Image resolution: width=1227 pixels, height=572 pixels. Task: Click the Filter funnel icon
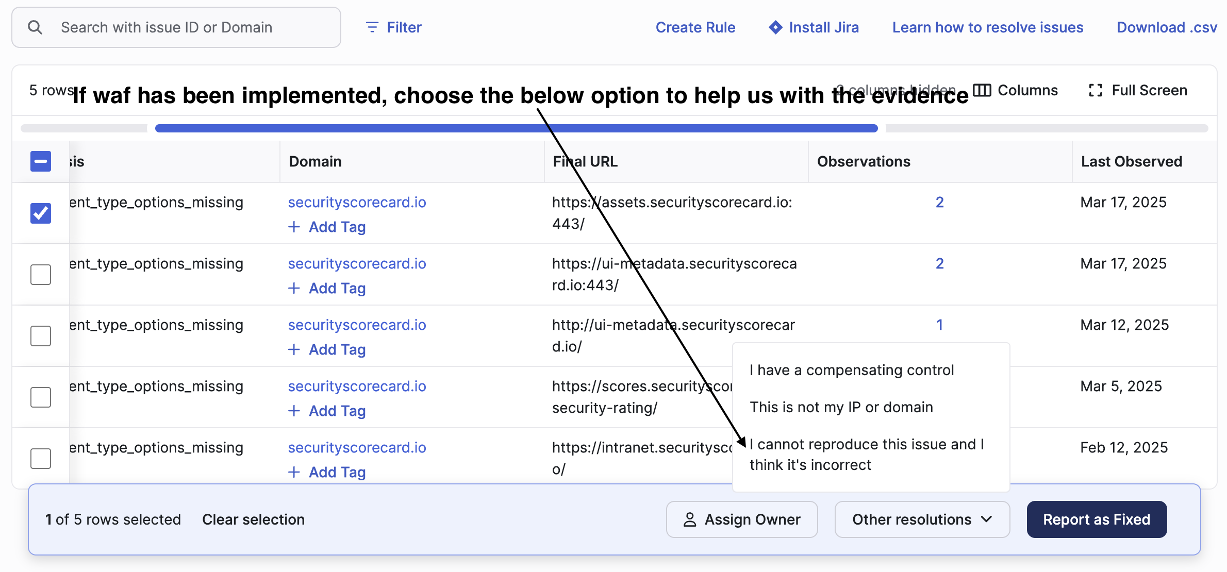[372, 27]
